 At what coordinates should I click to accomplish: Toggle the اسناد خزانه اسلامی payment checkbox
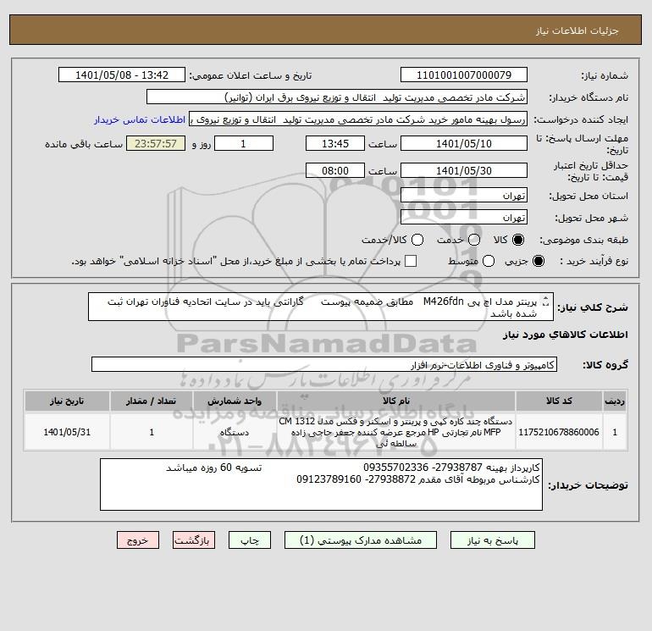[x=411, y=261]
